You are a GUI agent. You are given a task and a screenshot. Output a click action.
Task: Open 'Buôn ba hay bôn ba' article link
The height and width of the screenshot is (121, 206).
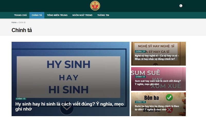tap(157, 108)
